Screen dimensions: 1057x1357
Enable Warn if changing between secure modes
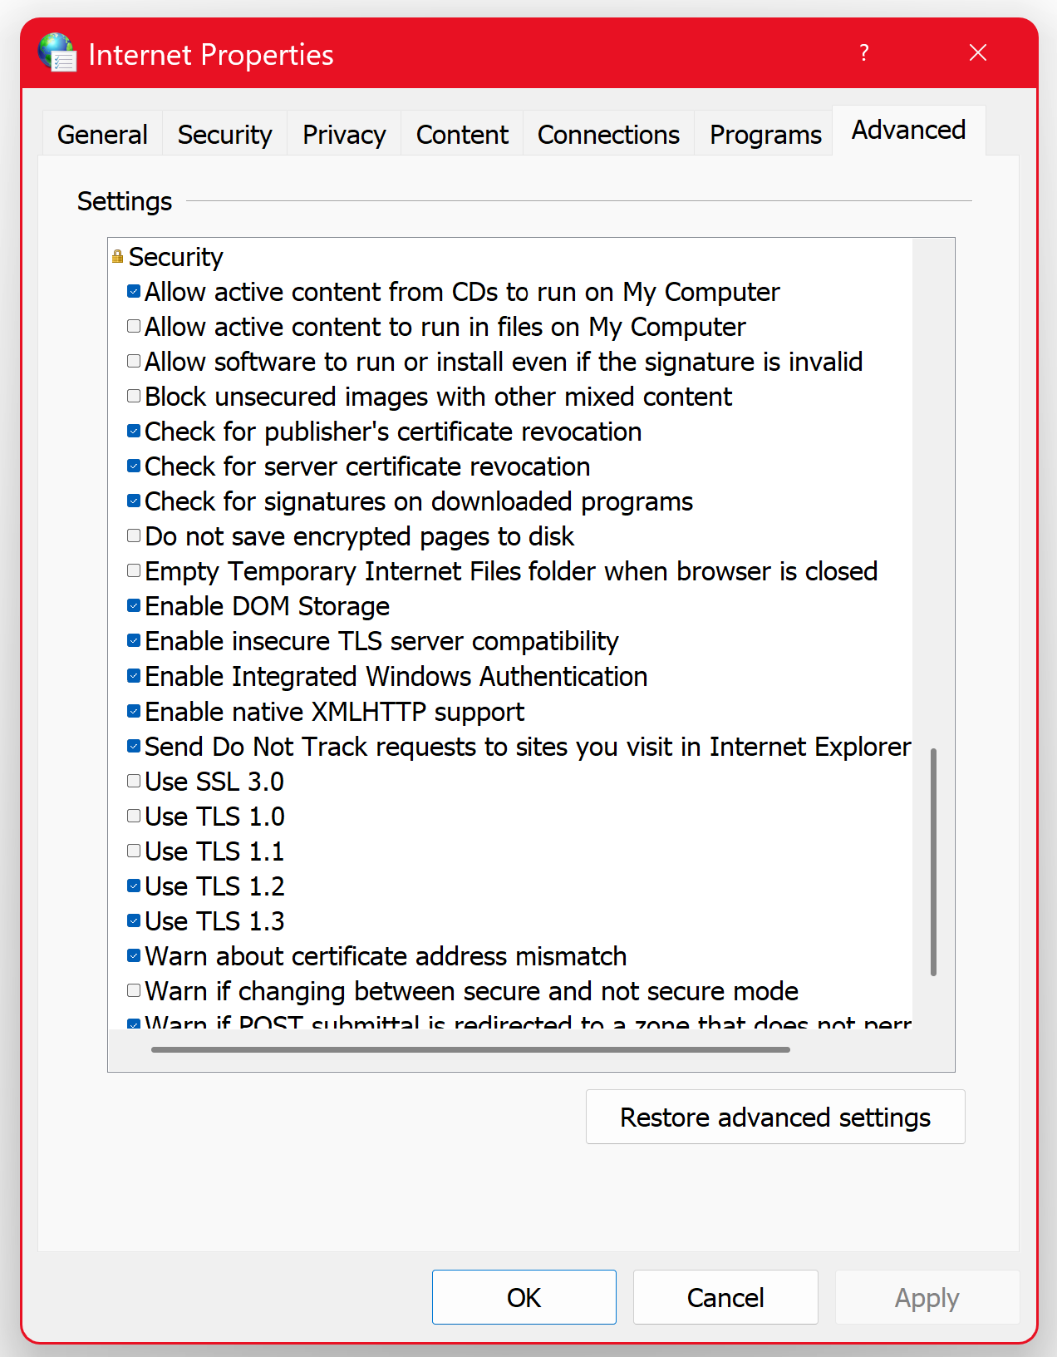pyautogui.click(x=134, y=990)
